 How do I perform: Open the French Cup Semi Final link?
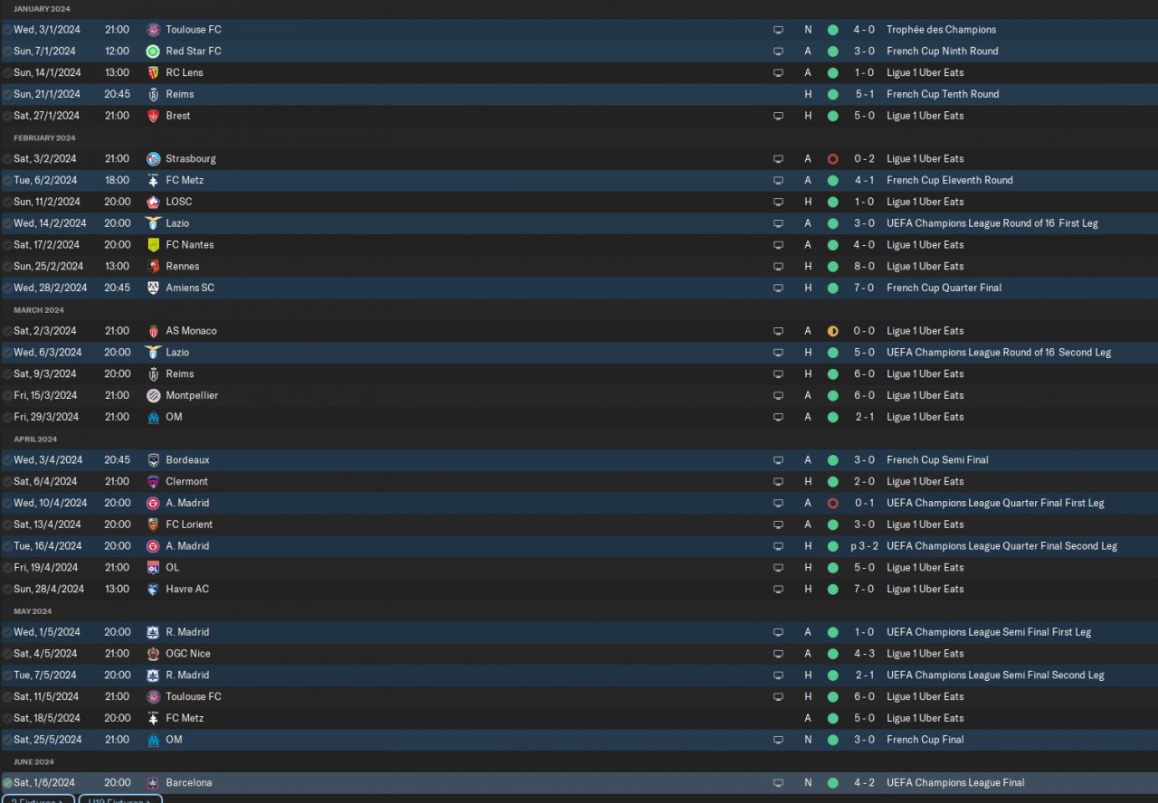click(x=937, y=460)
